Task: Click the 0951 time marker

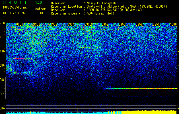Action: [20, 25]
